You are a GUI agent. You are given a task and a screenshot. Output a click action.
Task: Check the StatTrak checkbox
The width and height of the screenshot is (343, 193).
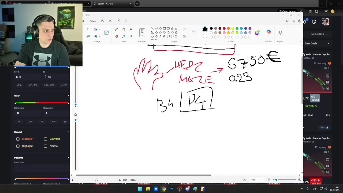pyautogui.click(x=18, y=139)
